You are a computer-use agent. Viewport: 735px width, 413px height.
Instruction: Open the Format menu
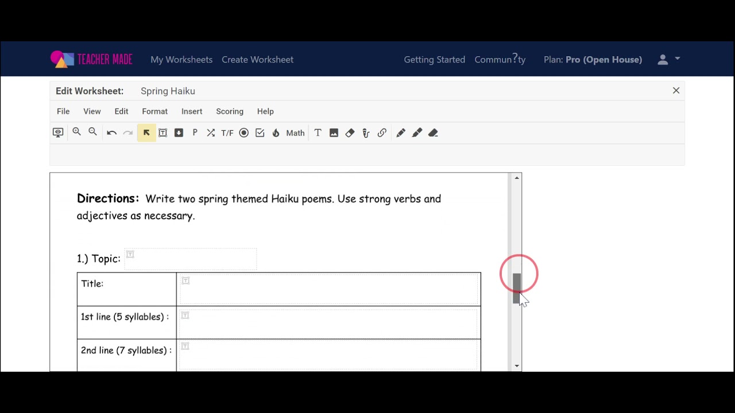tap(155, 111)
